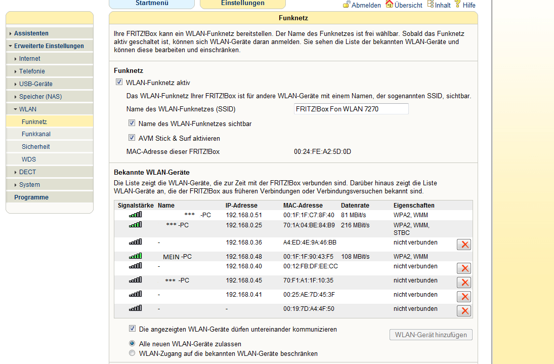
Task: Click signal bars icon for 192.168.0.41
Action: [x=135, y=294]
